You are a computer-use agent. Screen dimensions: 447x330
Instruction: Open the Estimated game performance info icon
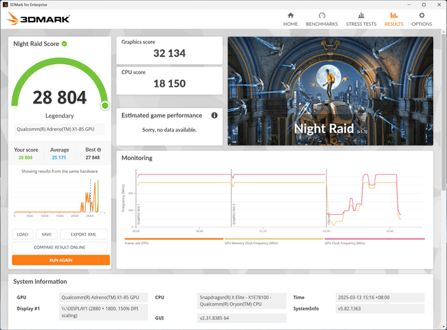coord(214,115)
